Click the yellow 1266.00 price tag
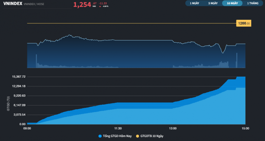 pyautogui.click(x=243, y=23)
